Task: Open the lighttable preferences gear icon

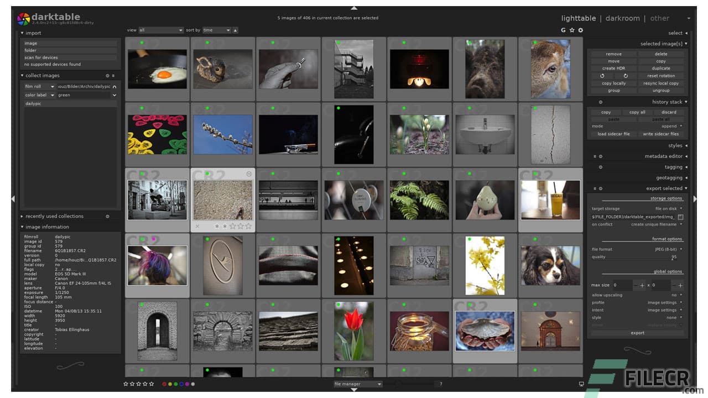Action: coord(580,30)
